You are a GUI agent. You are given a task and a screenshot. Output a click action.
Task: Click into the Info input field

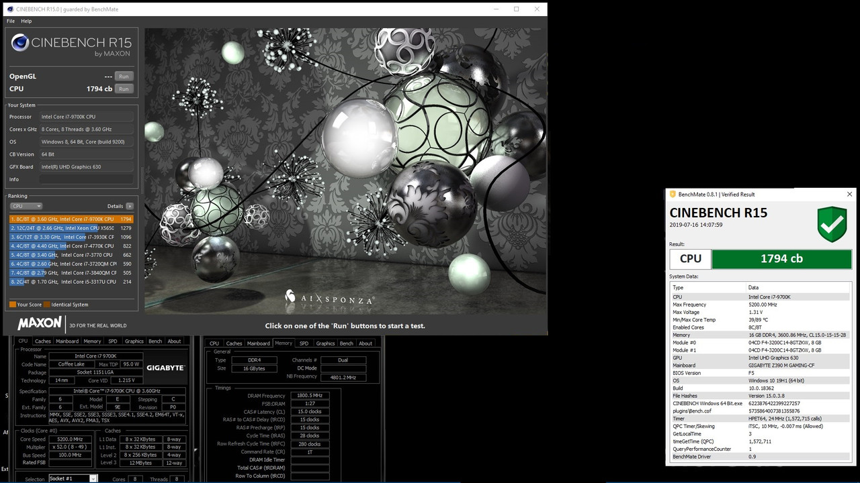coord(86,179)
